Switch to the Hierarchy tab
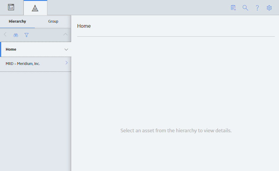Viewport: 279px width, 171px height. click(x=18, y=21)
